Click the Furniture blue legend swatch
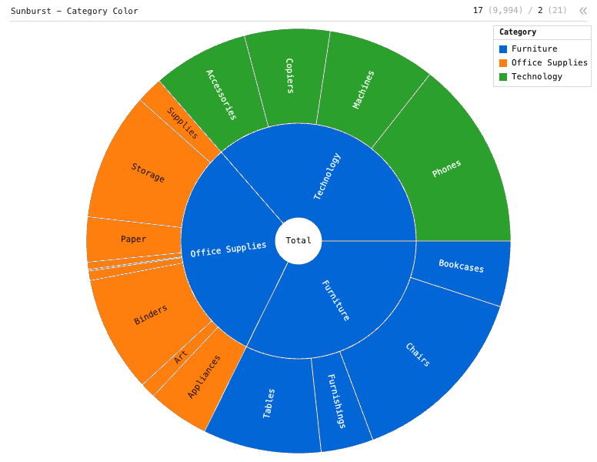 (x=503, y=49)
